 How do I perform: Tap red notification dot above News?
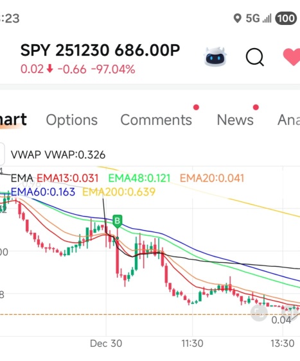256,107
